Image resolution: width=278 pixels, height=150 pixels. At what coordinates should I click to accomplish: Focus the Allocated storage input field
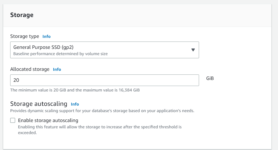tap(104, 80)
